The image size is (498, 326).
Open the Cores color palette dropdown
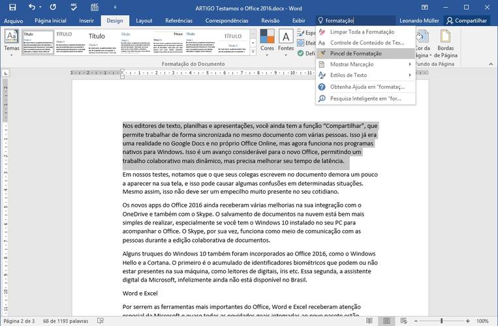[267, 42]
